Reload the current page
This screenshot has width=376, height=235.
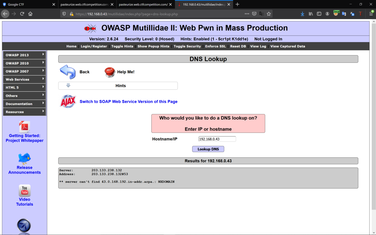[x=22, y=14]
